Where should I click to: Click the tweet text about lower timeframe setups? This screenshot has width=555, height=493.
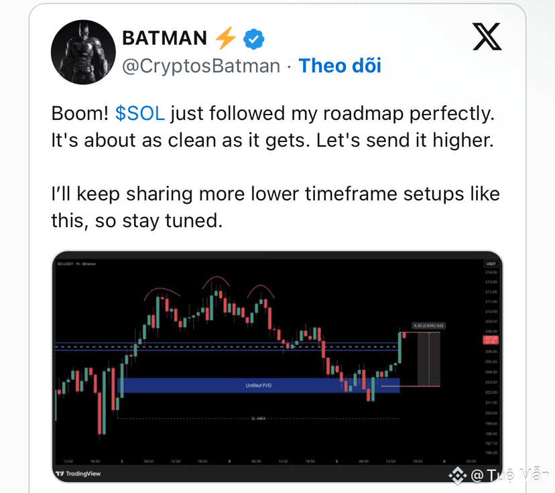tap(275, 207)
